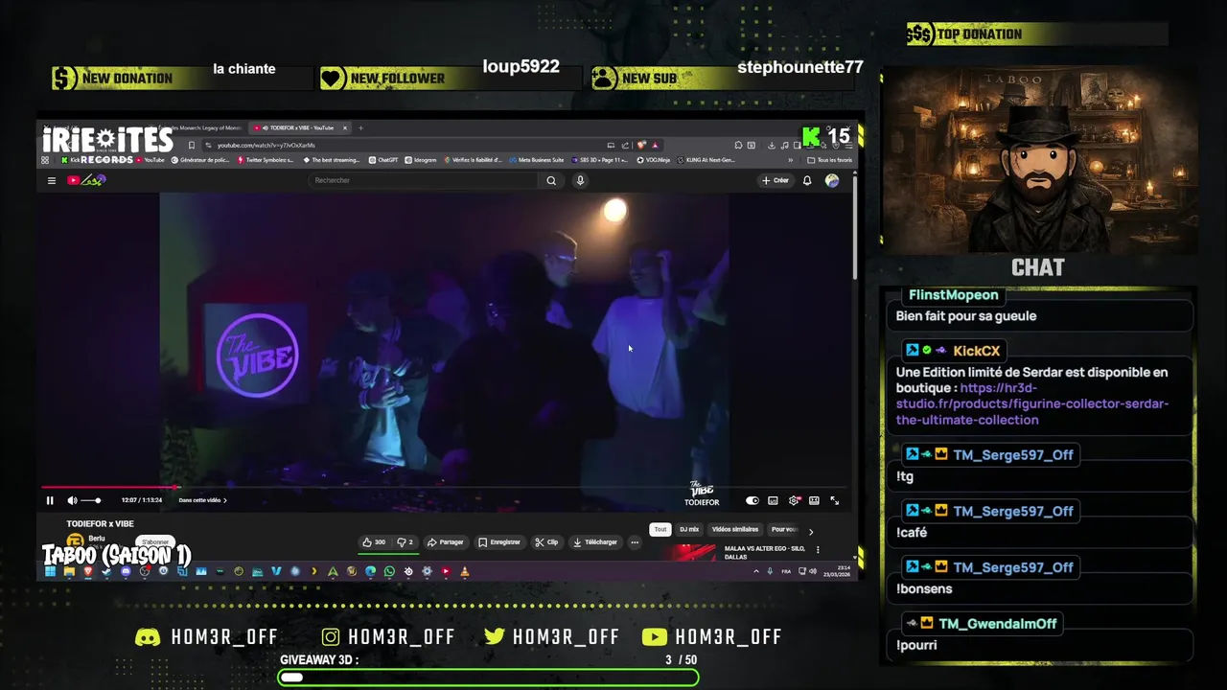Screen dimensions: 1227x690
Task: Select the 'Vidéos similaires' filter chip
Action: 735,529
